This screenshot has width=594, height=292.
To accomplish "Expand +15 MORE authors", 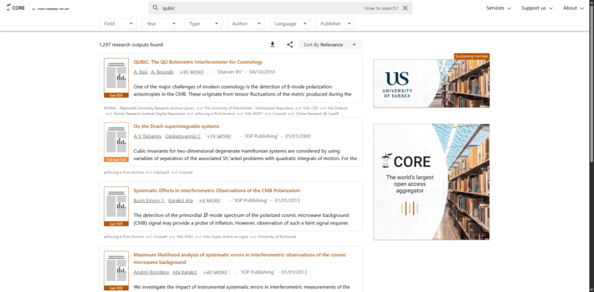I will 219,137.
